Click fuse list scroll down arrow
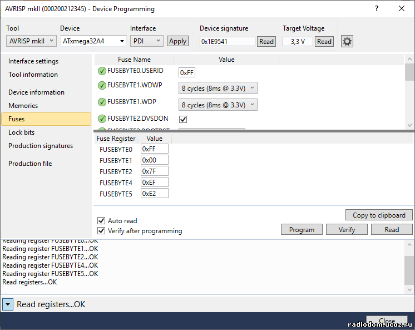The height and width of the screenshot is (330, 415). pos(409,125)
